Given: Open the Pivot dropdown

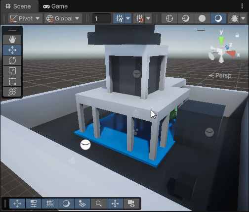Looking at the screenshot, I should [x=25, y=18].
